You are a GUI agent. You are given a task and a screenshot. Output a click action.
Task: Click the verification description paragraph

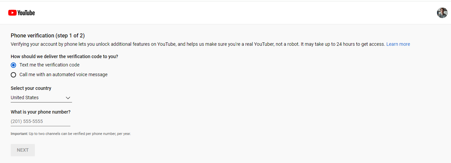(x=198, y=44)
